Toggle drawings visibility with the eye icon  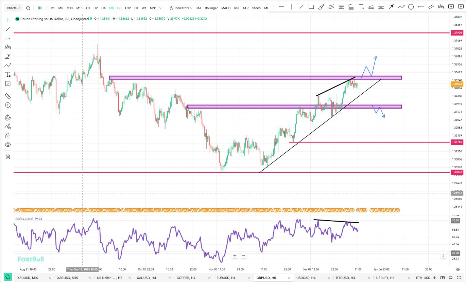tap(8, 145)
